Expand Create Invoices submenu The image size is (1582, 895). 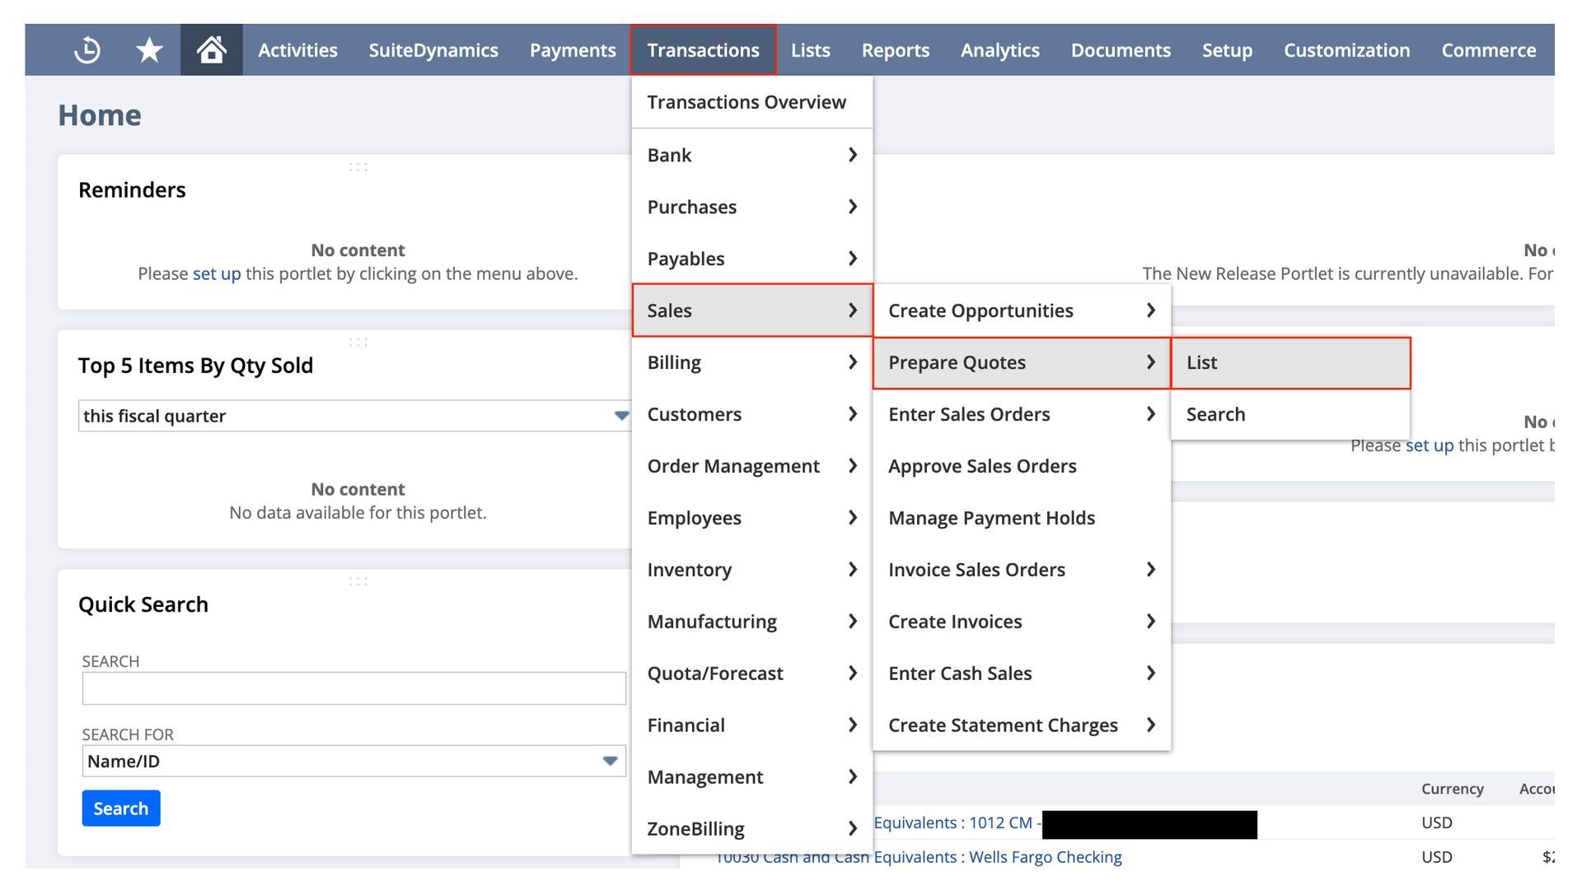pyautogui.click(x=1022, y=622)
